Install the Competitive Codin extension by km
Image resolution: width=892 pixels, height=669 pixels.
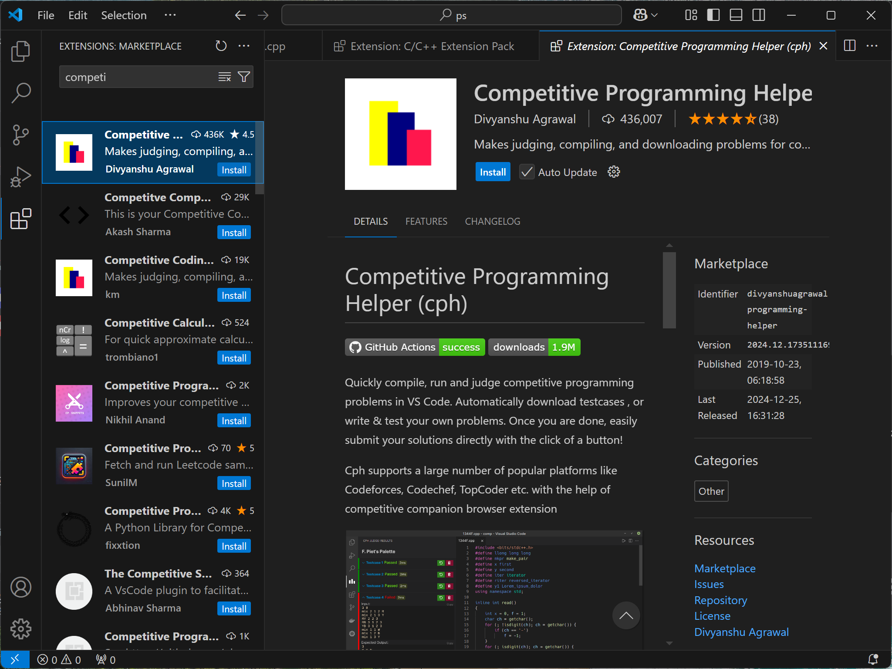coord(234,295)
